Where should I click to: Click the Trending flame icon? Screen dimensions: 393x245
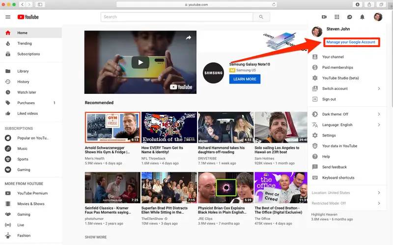(x=8, y=43)
